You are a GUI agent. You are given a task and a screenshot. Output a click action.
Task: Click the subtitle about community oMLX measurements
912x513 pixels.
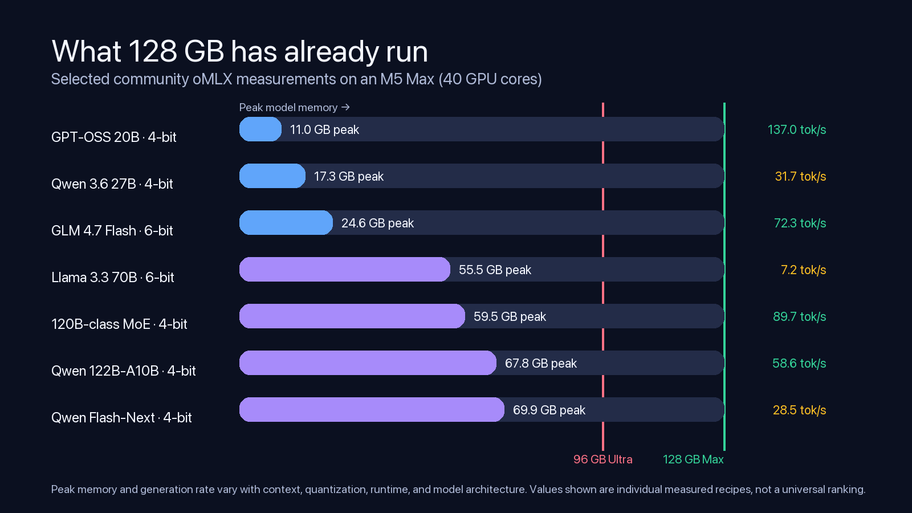(296, 79)
